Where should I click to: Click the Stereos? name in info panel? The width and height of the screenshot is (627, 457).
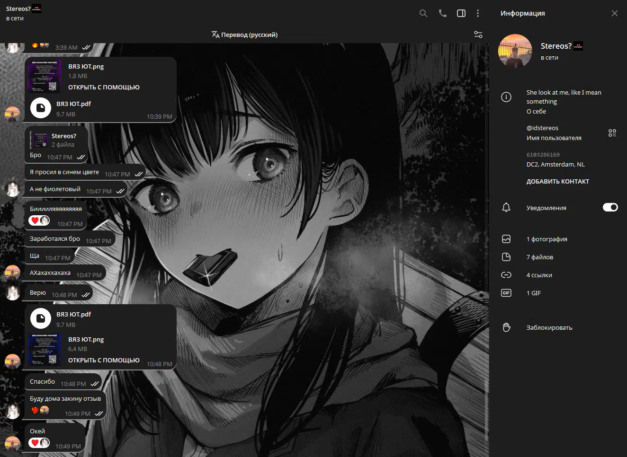[556, 46]
